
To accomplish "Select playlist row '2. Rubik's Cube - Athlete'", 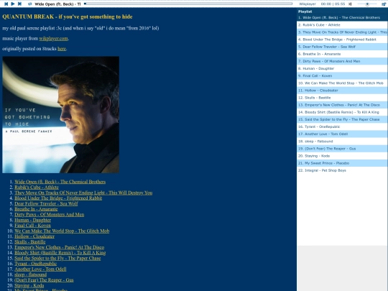I will [x=342, y=24].
